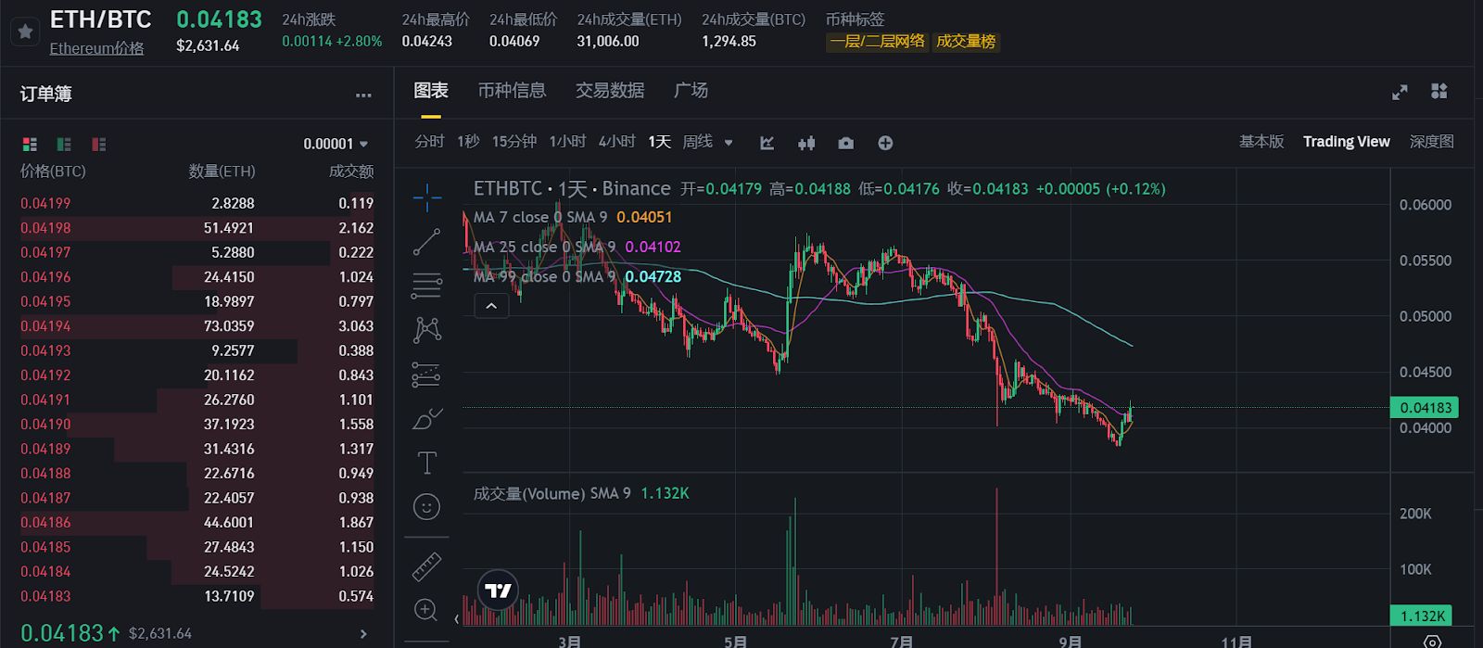Take a chart screenshot with the camera icon
1483x648 pixels.
pos(845,143)
